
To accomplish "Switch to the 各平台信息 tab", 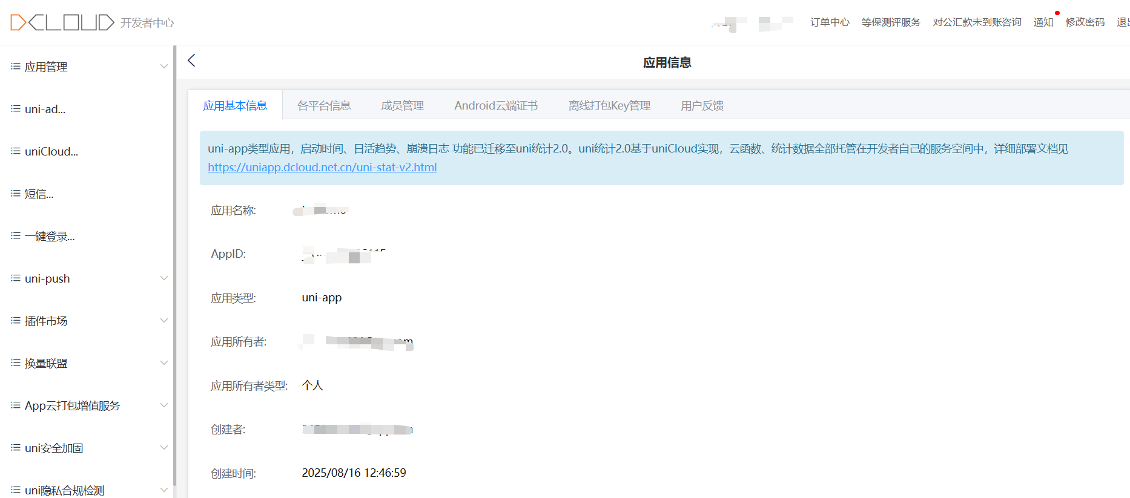I will pos(324,105).
